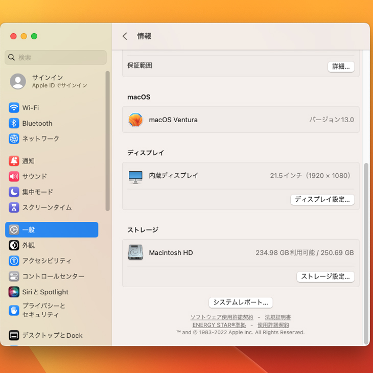Close the settings window with red button
373x373 pixels.
(13, 36)
